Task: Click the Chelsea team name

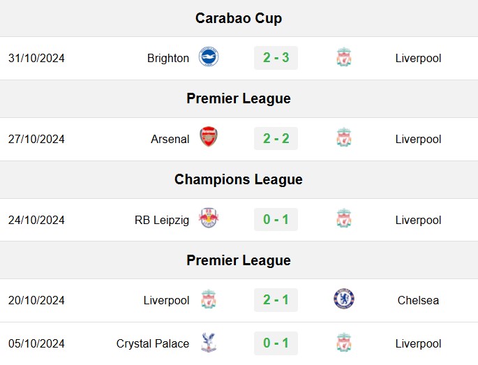Action: [418, 300]
